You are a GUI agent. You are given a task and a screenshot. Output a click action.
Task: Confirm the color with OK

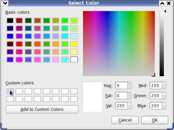coord(154,120)
